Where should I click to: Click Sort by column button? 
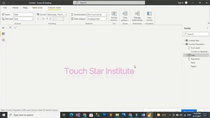point(114,16)
